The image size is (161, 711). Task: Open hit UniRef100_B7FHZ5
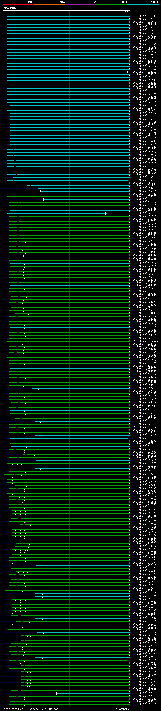[144, 94]
